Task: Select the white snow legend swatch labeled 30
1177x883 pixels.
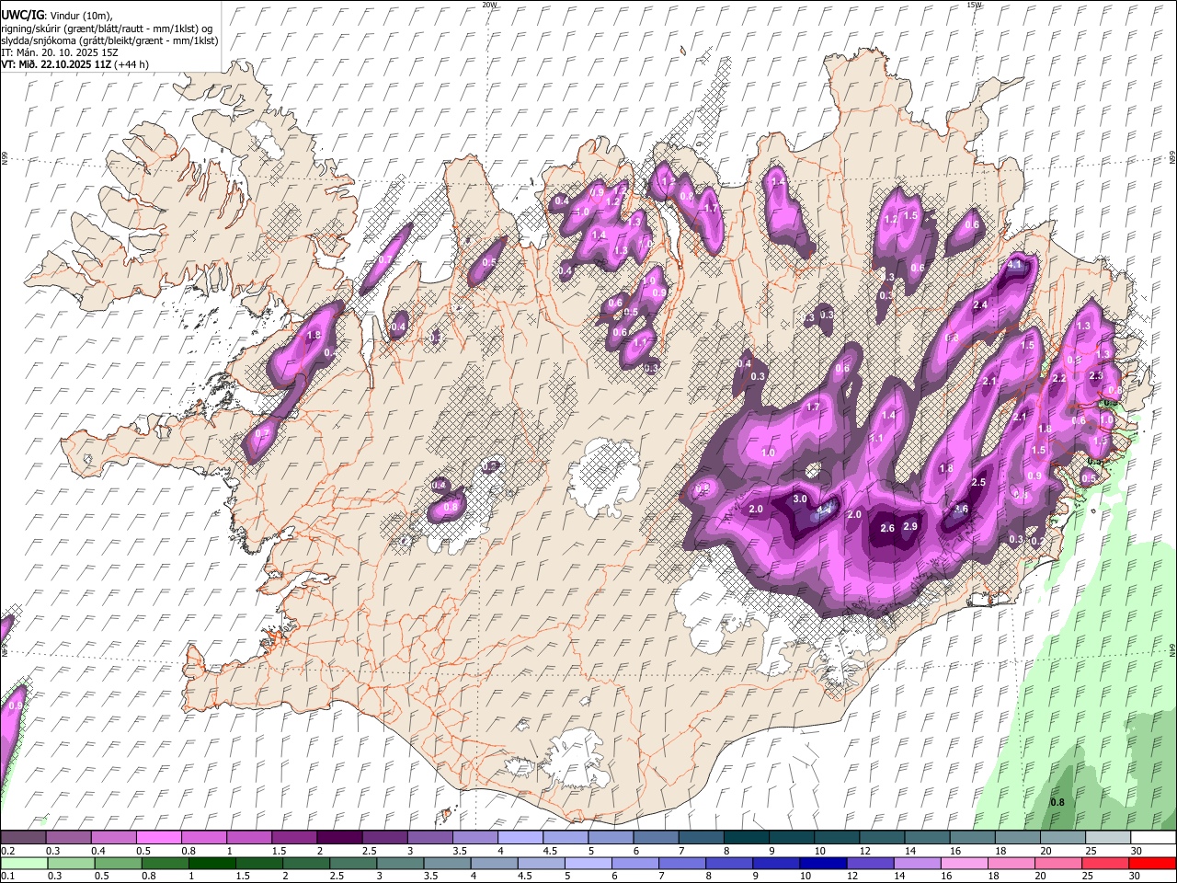Action: coord(1153,838)
